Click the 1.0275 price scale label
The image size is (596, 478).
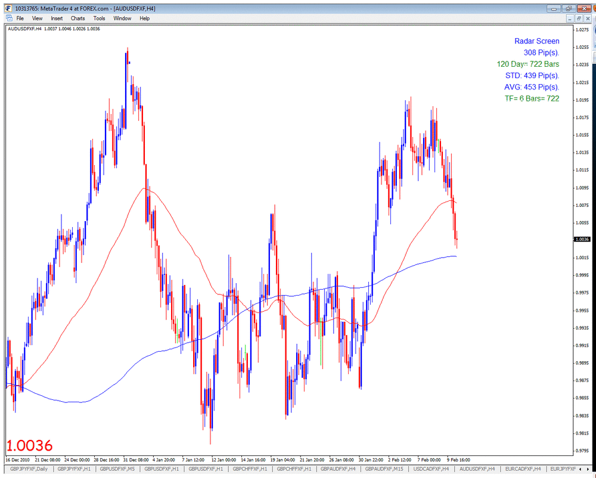point(582,29)
